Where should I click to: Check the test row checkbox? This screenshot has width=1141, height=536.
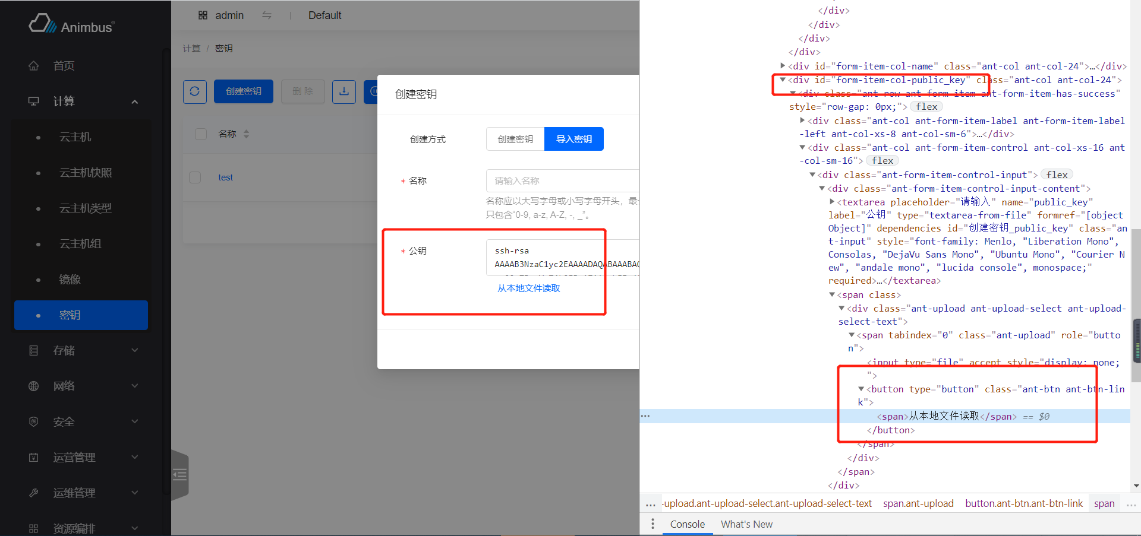coord(195,177)
